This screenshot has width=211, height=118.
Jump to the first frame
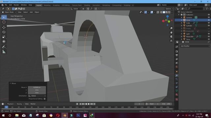80,104
